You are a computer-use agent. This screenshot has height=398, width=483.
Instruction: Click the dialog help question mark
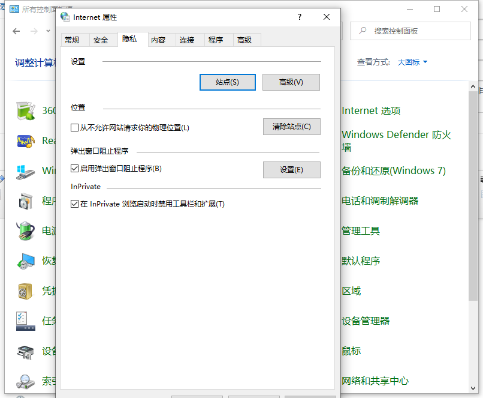pos(300,17)
